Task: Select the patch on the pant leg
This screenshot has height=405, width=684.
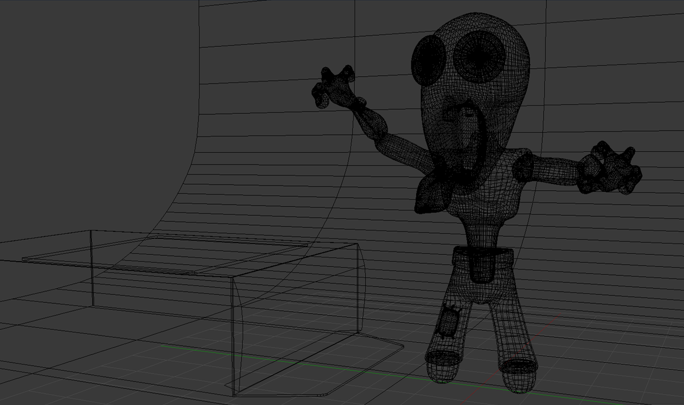Action: point(449,320)
